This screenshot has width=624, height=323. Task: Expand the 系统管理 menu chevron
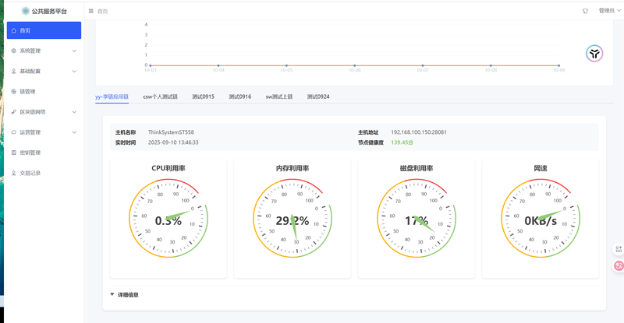74,51
